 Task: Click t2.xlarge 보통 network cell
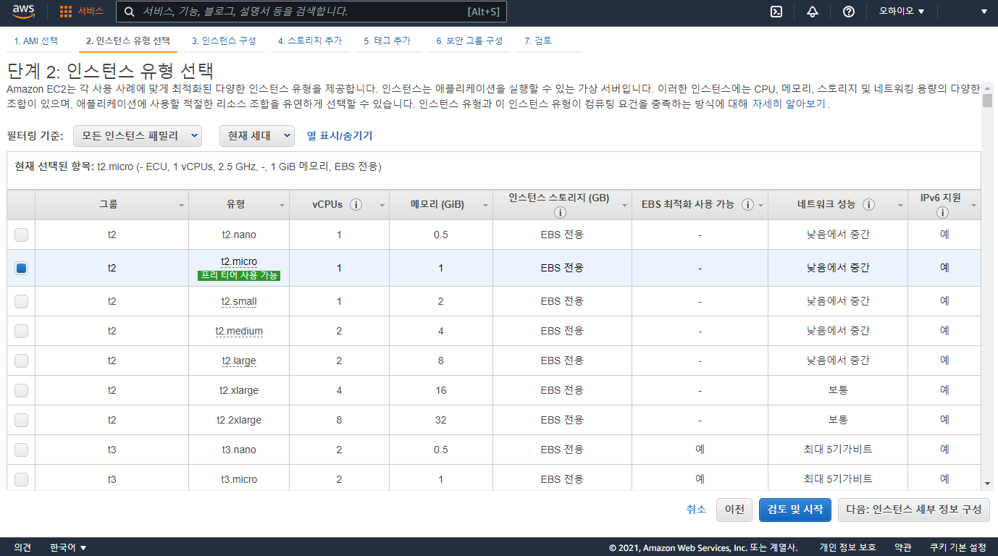838,390
